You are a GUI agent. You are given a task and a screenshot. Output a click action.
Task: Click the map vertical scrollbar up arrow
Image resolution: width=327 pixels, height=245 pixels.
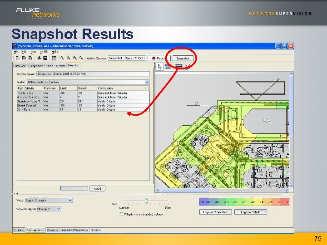coord(291,74)
